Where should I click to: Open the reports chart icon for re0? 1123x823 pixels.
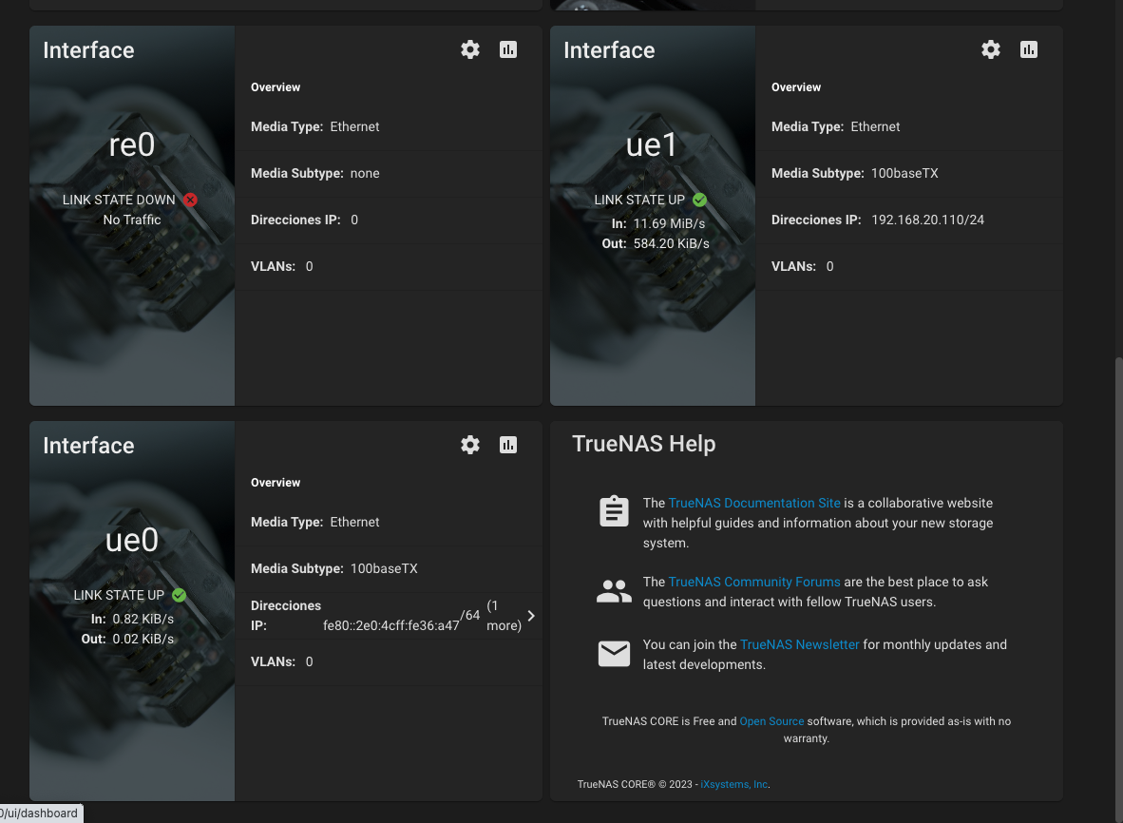click(507, 49)
